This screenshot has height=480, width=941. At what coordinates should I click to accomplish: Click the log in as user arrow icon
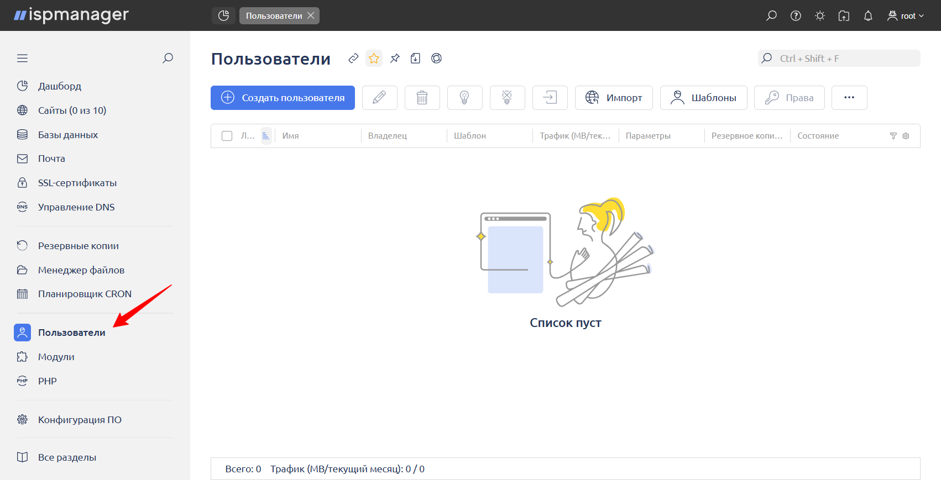click(x=550, y=98)
